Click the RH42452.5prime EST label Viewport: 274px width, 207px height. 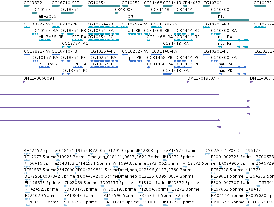pyautogui.click(x=41, y=151)
